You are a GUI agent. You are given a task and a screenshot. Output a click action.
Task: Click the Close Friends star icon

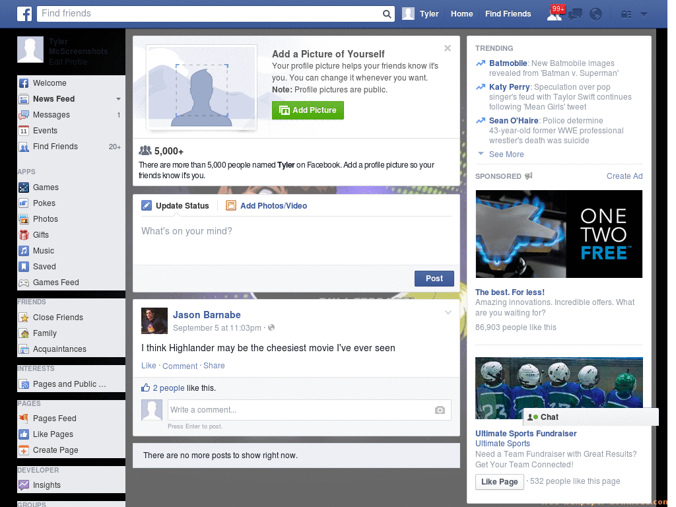tap(24, 318)
